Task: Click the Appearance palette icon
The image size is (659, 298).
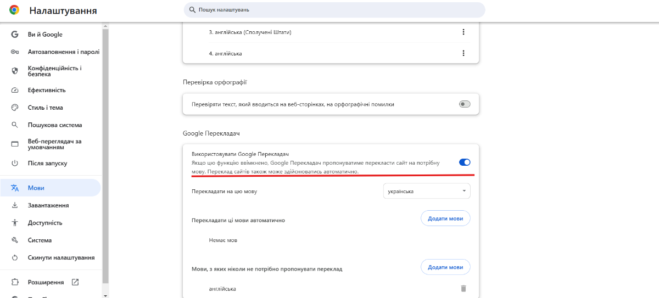Action: pos(15,108)
